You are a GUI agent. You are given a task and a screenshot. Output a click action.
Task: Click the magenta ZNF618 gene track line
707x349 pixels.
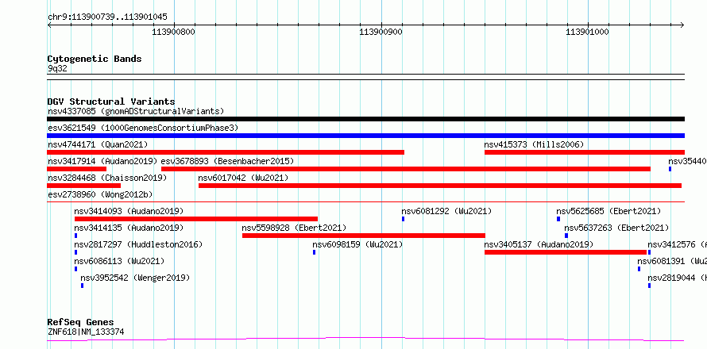(x=365, y=339)
